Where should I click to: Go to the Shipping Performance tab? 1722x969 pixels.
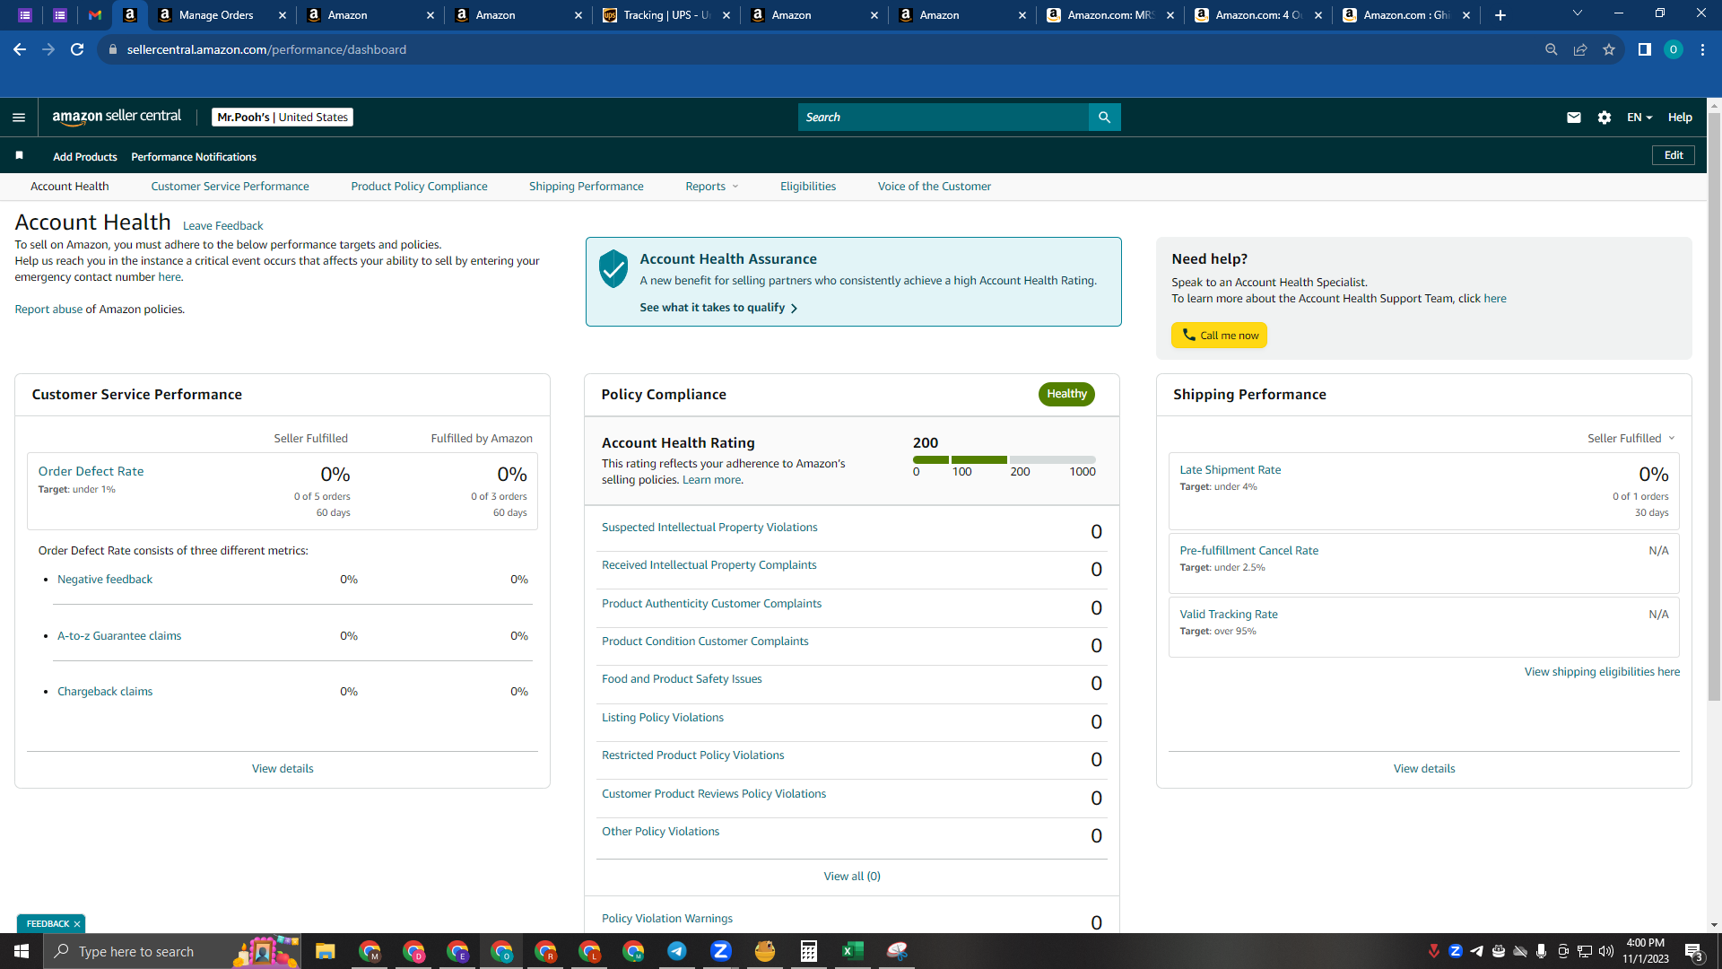coord(587,187)
